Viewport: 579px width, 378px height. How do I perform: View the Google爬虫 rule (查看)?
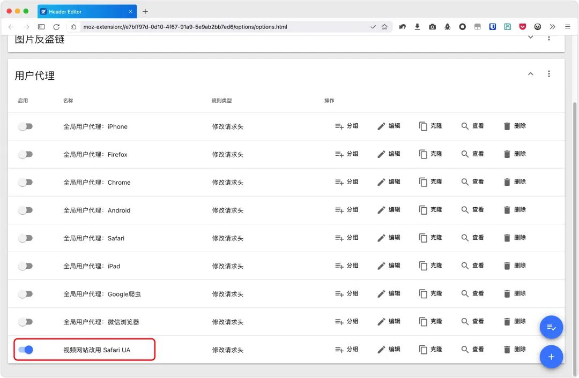(x=473, y=293)
